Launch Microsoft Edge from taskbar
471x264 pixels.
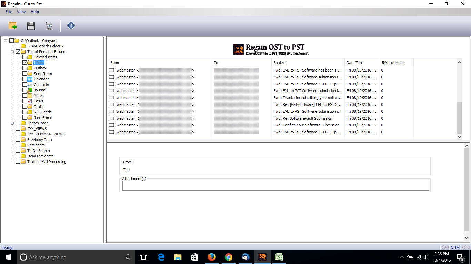tap(161, 257)
